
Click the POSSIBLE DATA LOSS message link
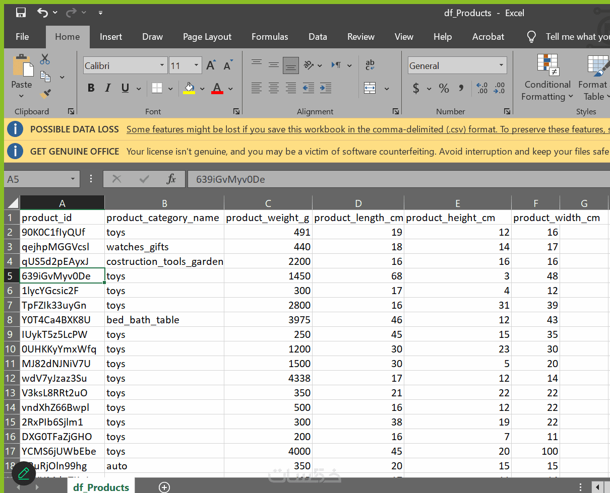pyautogui.click(x=368, y=129)
